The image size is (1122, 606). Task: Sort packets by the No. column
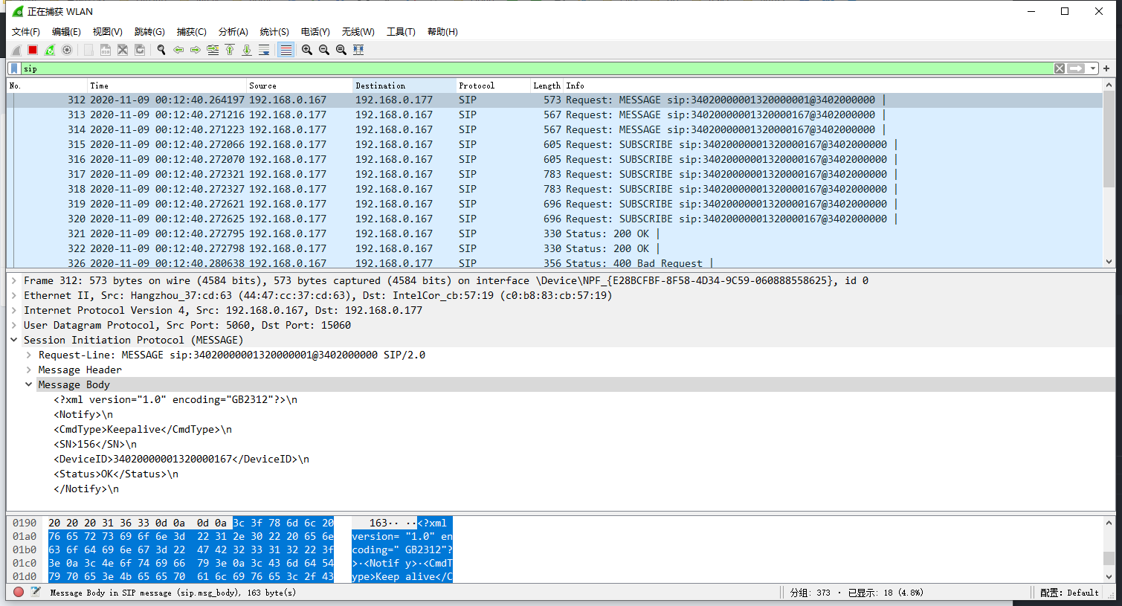47,86
